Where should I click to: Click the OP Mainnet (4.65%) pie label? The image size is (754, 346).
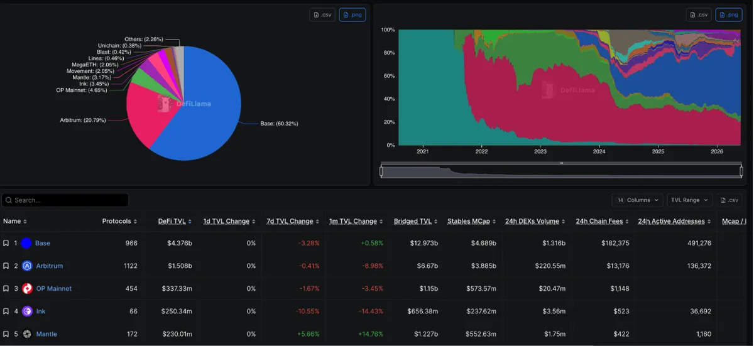81,90
